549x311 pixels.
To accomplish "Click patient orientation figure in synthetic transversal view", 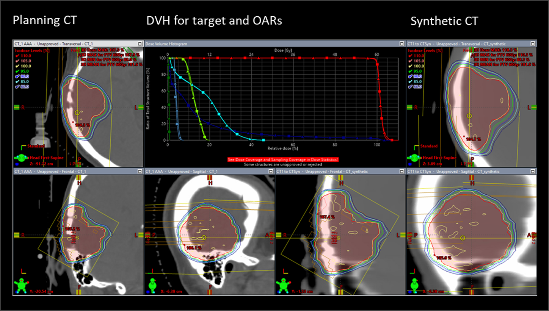I will [x=414, y=157].
